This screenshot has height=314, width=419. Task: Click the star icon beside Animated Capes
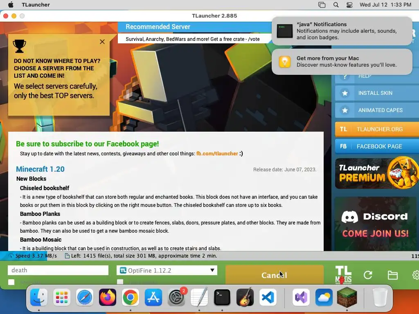[345, 110]
